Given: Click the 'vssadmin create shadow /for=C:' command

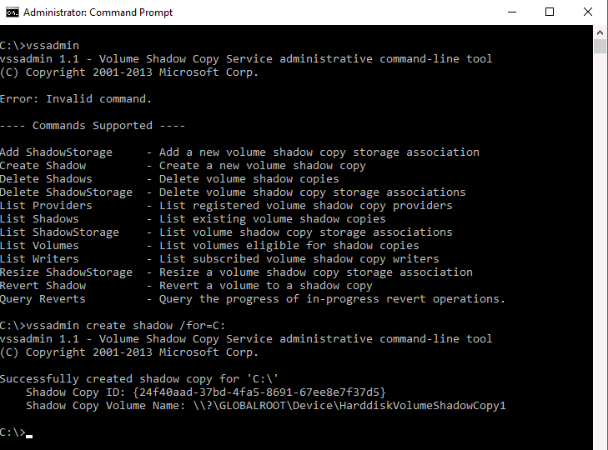Looking at the screenshot, I should pyautogui.click(x=126, y=326).
